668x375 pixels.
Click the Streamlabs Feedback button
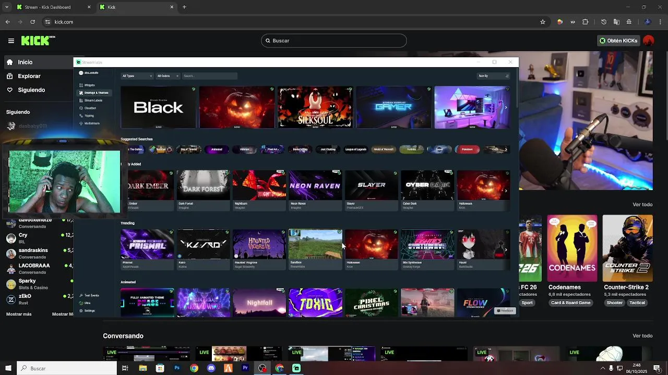coord(505,310)
